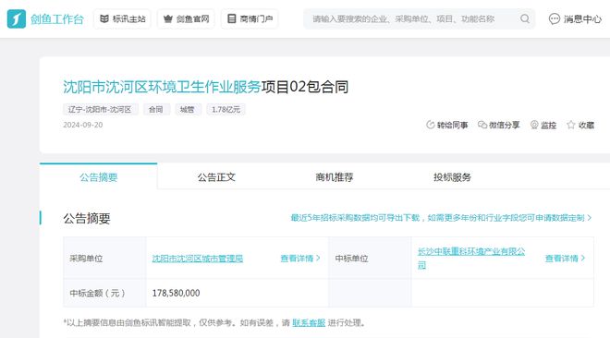Click 查看详情 for 中标单位

click(x=565, y=258)
